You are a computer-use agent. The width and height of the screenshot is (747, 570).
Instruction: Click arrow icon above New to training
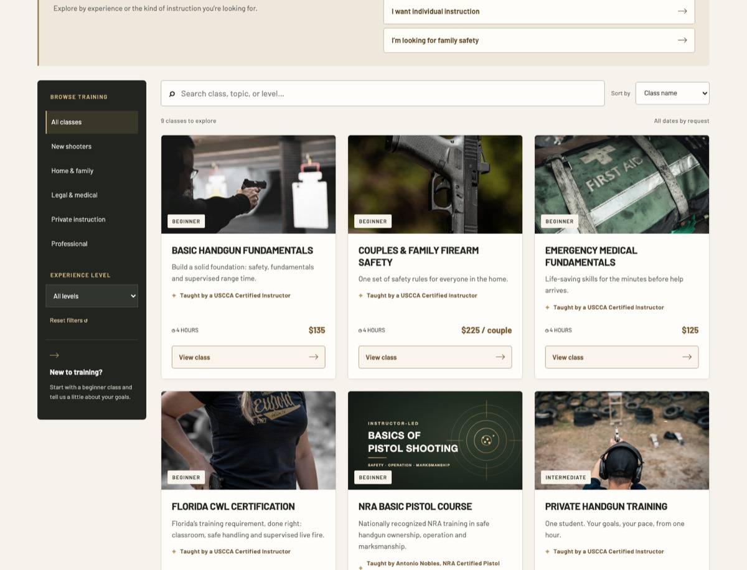click(x=54, y=355)
